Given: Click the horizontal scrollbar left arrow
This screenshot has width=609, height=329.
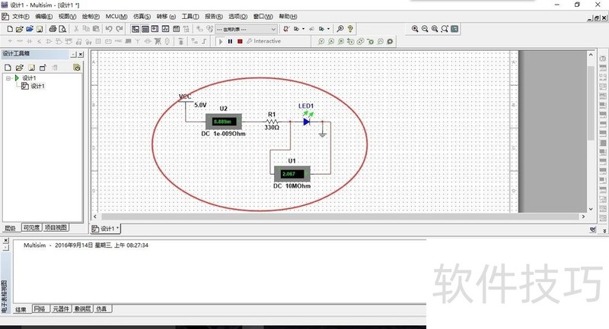Looking at the screenshot, I should [95, 217].
